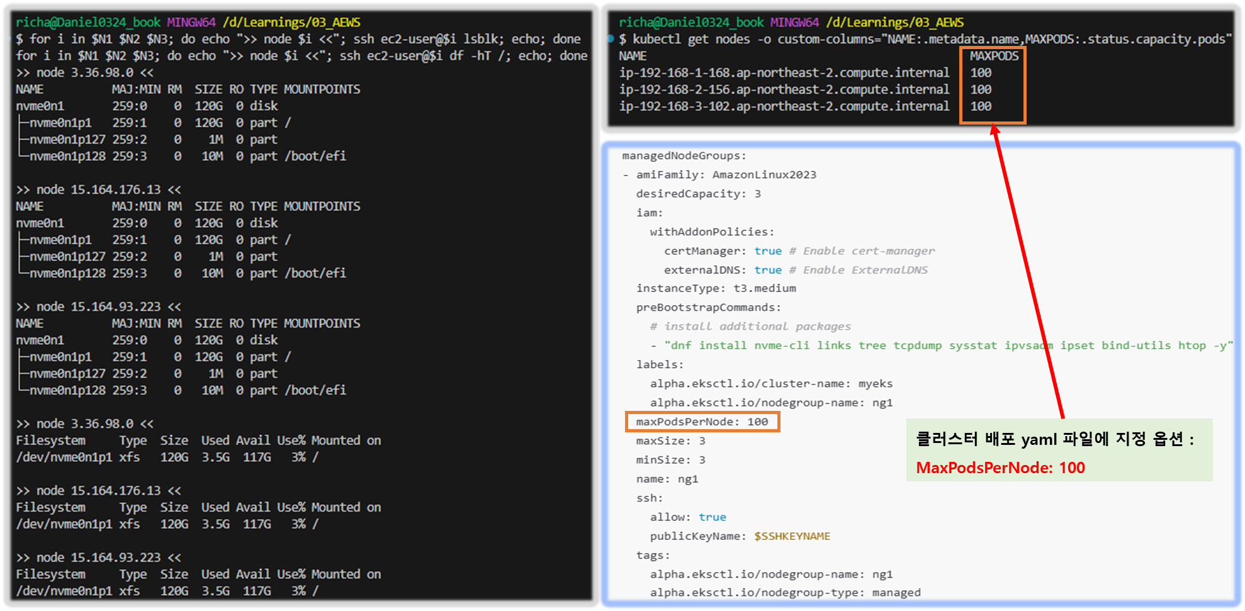Select node ip-192-168-1-168.ap-northeast-2.compute.internal

point(784,72)
